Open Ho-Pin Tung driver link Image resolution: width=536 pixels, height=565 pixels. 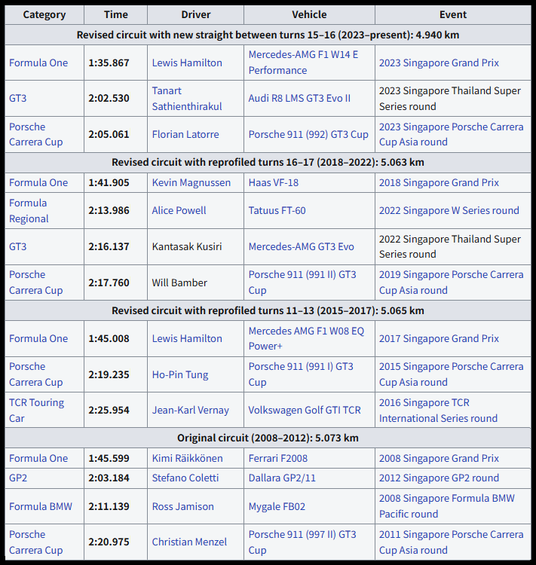coord(180,374)
